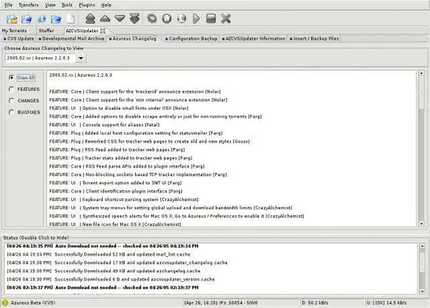Click the Remove X toolbar icon
This screenshot has height=308, width=430.
click(226, 19)
